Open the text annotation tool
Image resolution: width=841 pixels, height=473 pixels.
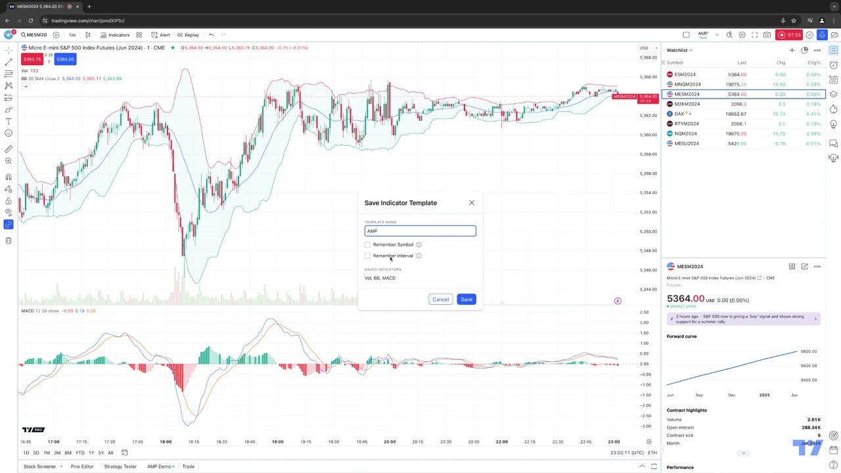(x=9, y=121)
